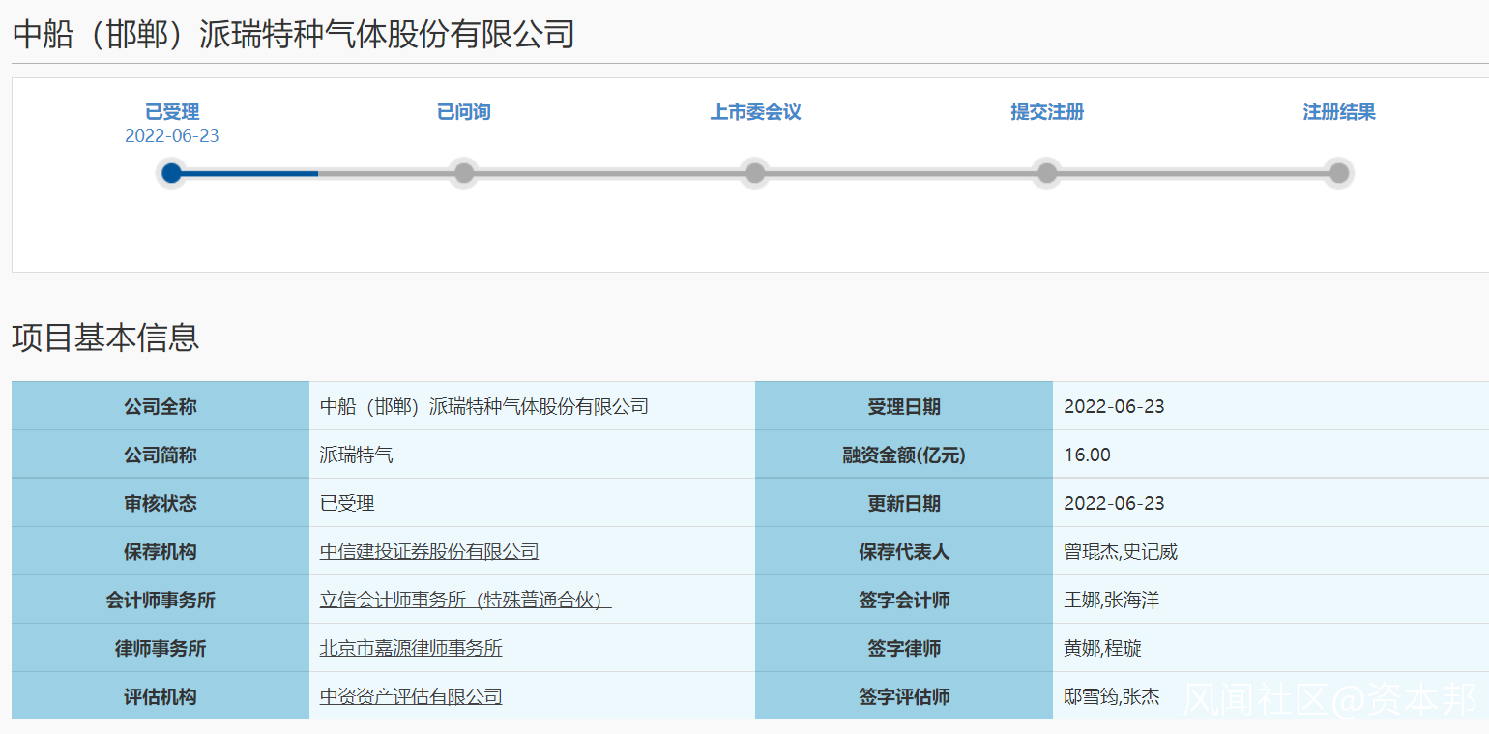Click the 受理日期 header cell
1489x734 pixels.
(x=904, y=407)
